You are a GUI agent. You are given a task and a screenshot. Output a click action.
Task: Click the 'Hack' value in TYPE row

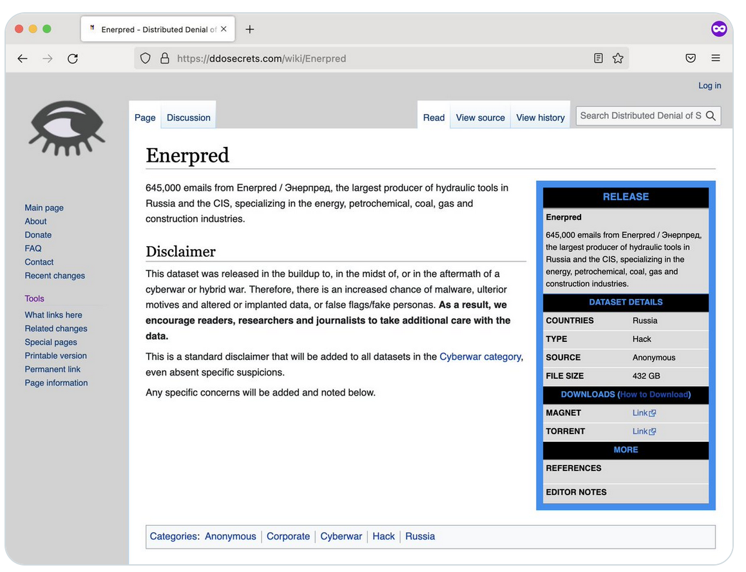tap(642, 339)
